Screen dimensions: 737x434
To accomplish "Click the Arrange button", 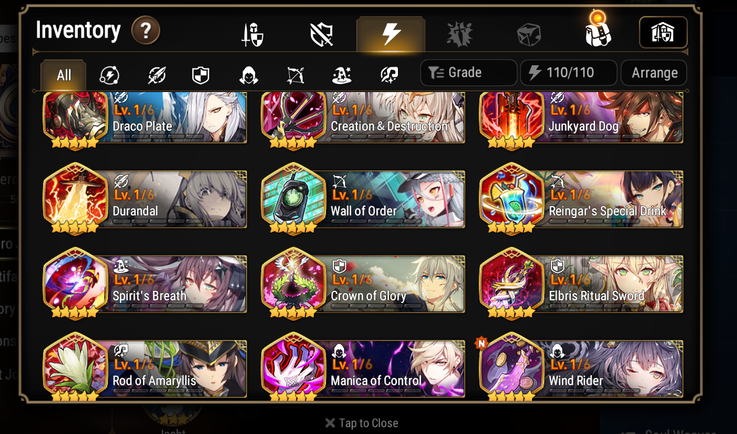I will pos(654,73).
